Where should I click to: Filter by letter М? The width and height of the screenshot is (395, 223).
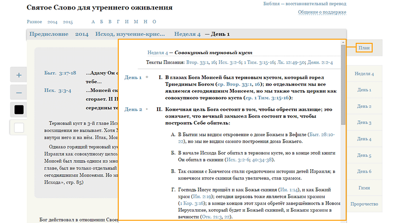pyautogui.click(x=136, y=21)
